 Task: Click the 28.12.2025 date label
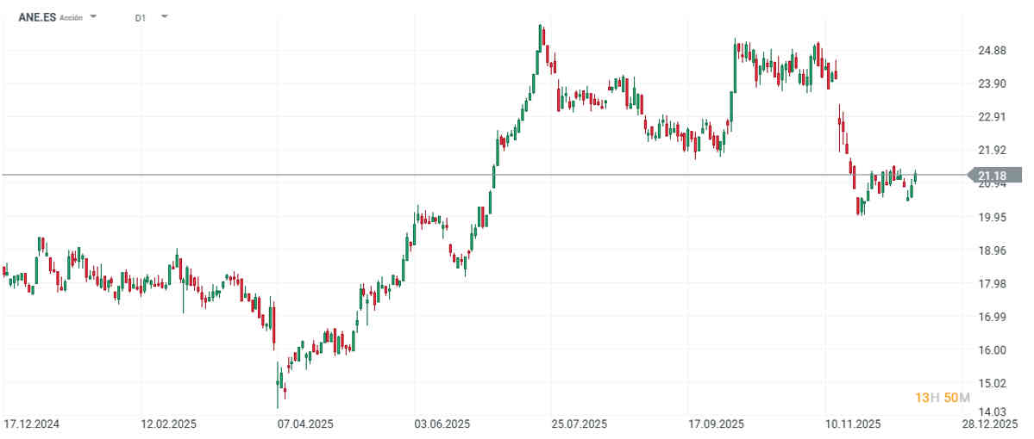pos(990,424)
